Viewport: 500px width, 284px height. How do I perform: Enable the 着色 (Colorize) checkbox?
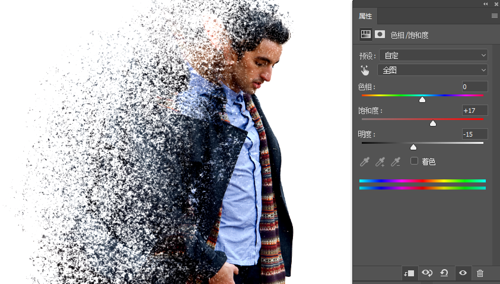point(414,160)
